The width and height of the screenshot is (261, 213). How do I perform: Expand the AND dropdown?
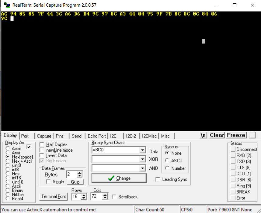click(143, 168)
